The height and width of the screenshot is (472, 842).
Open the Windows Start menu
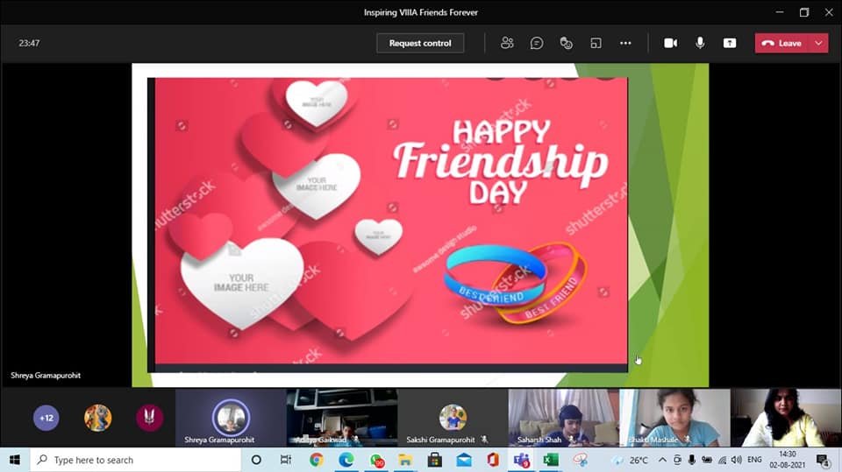[x=15, y=460]
